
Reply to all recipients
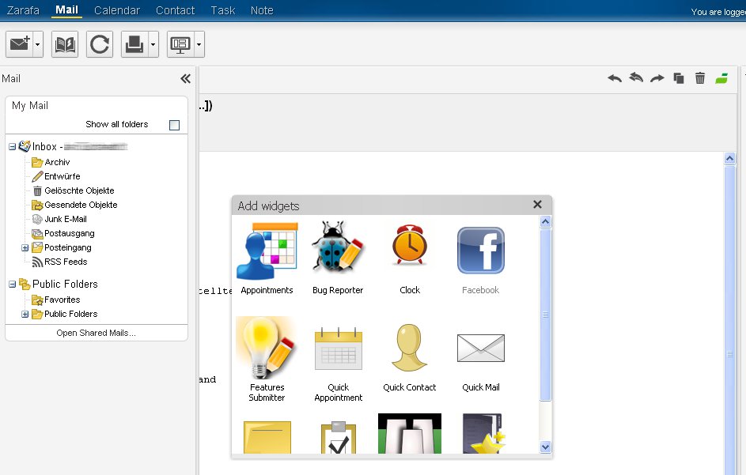pyautogui.click(x=636, y=77)
